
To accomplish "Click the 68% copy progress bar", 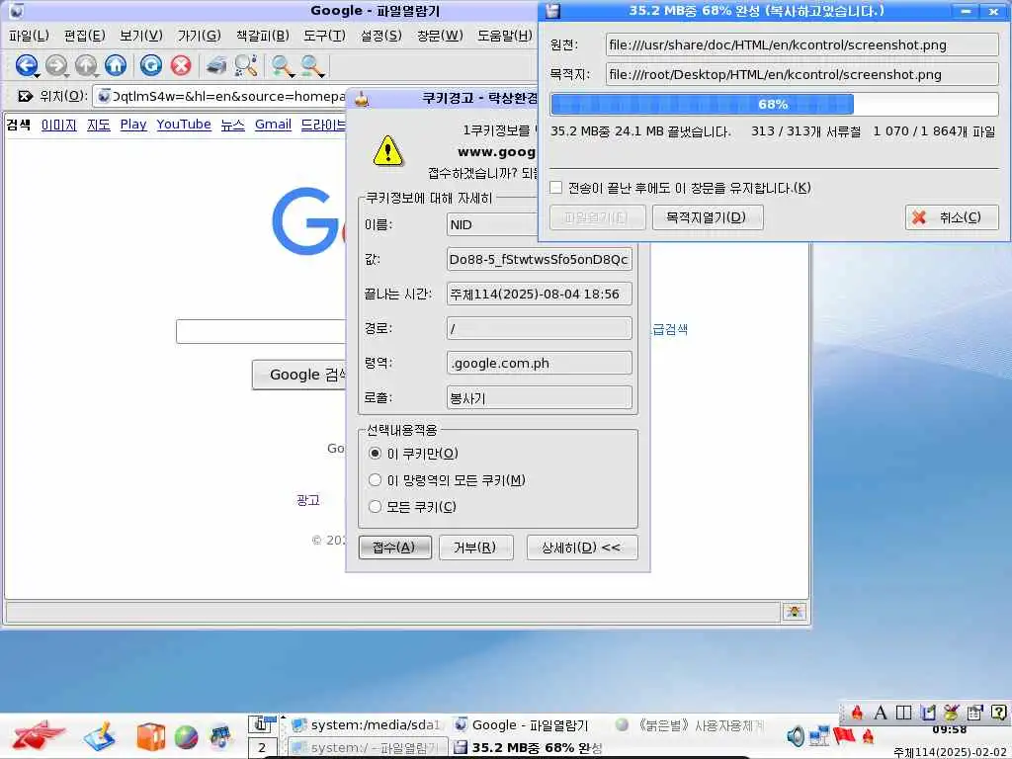I will click(x=774, y=104).
